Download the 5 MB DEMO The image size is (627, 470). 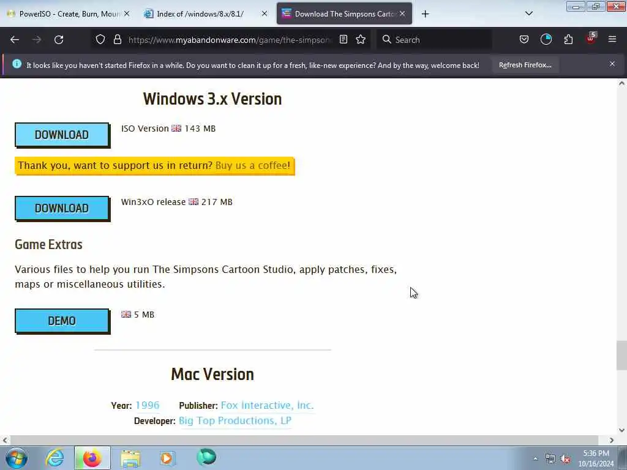click(x=62, y=321)
